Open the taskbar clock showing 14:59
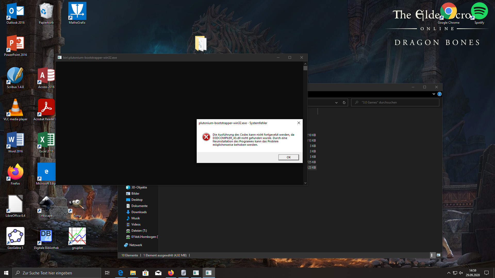The width and height of the screenshot is (495, 278). coord(473,273)
